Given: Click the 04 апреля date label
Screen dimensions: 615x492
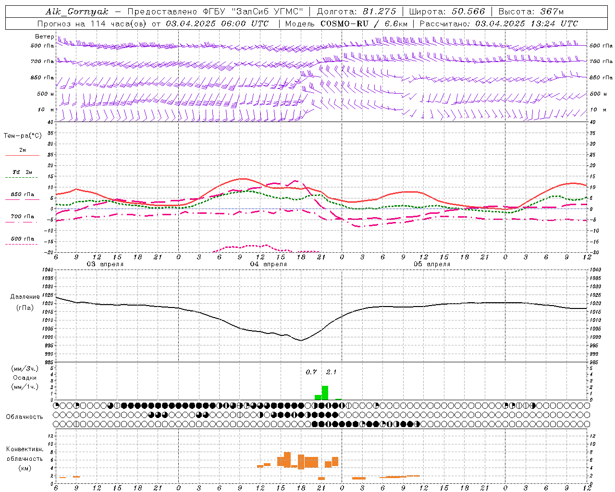Looking at the screenshot, I should click(x=268, y=264).
